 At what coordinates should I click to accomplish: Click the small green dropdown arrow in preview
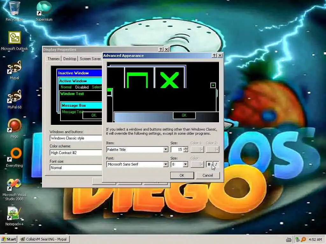pyautogui.click(x=213, y=85)
